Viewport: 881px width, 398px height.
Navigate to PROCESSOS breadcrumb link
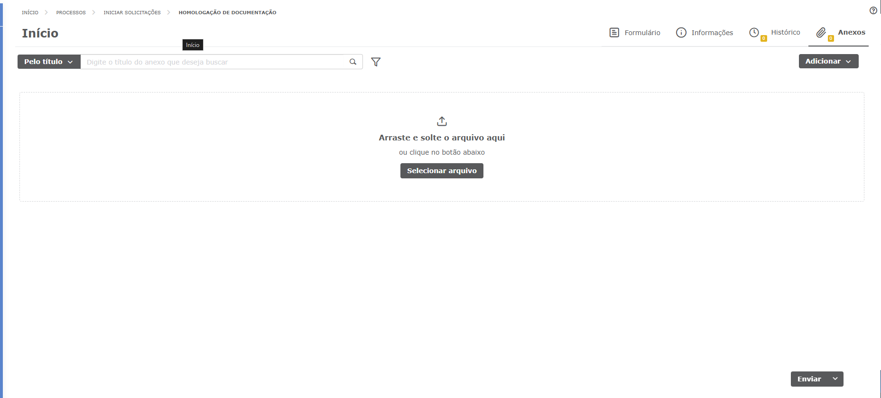click(x=71, y=12)
